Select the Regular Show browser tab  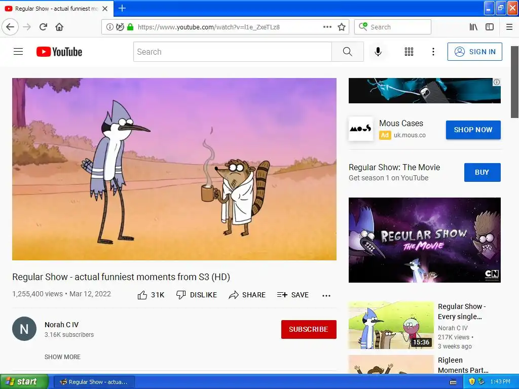click(x=56, y=9)
